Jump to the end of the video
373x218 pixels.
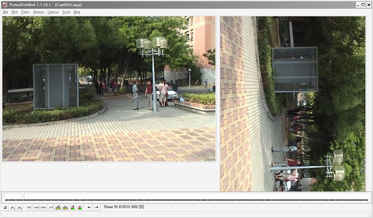pos(51,207)
